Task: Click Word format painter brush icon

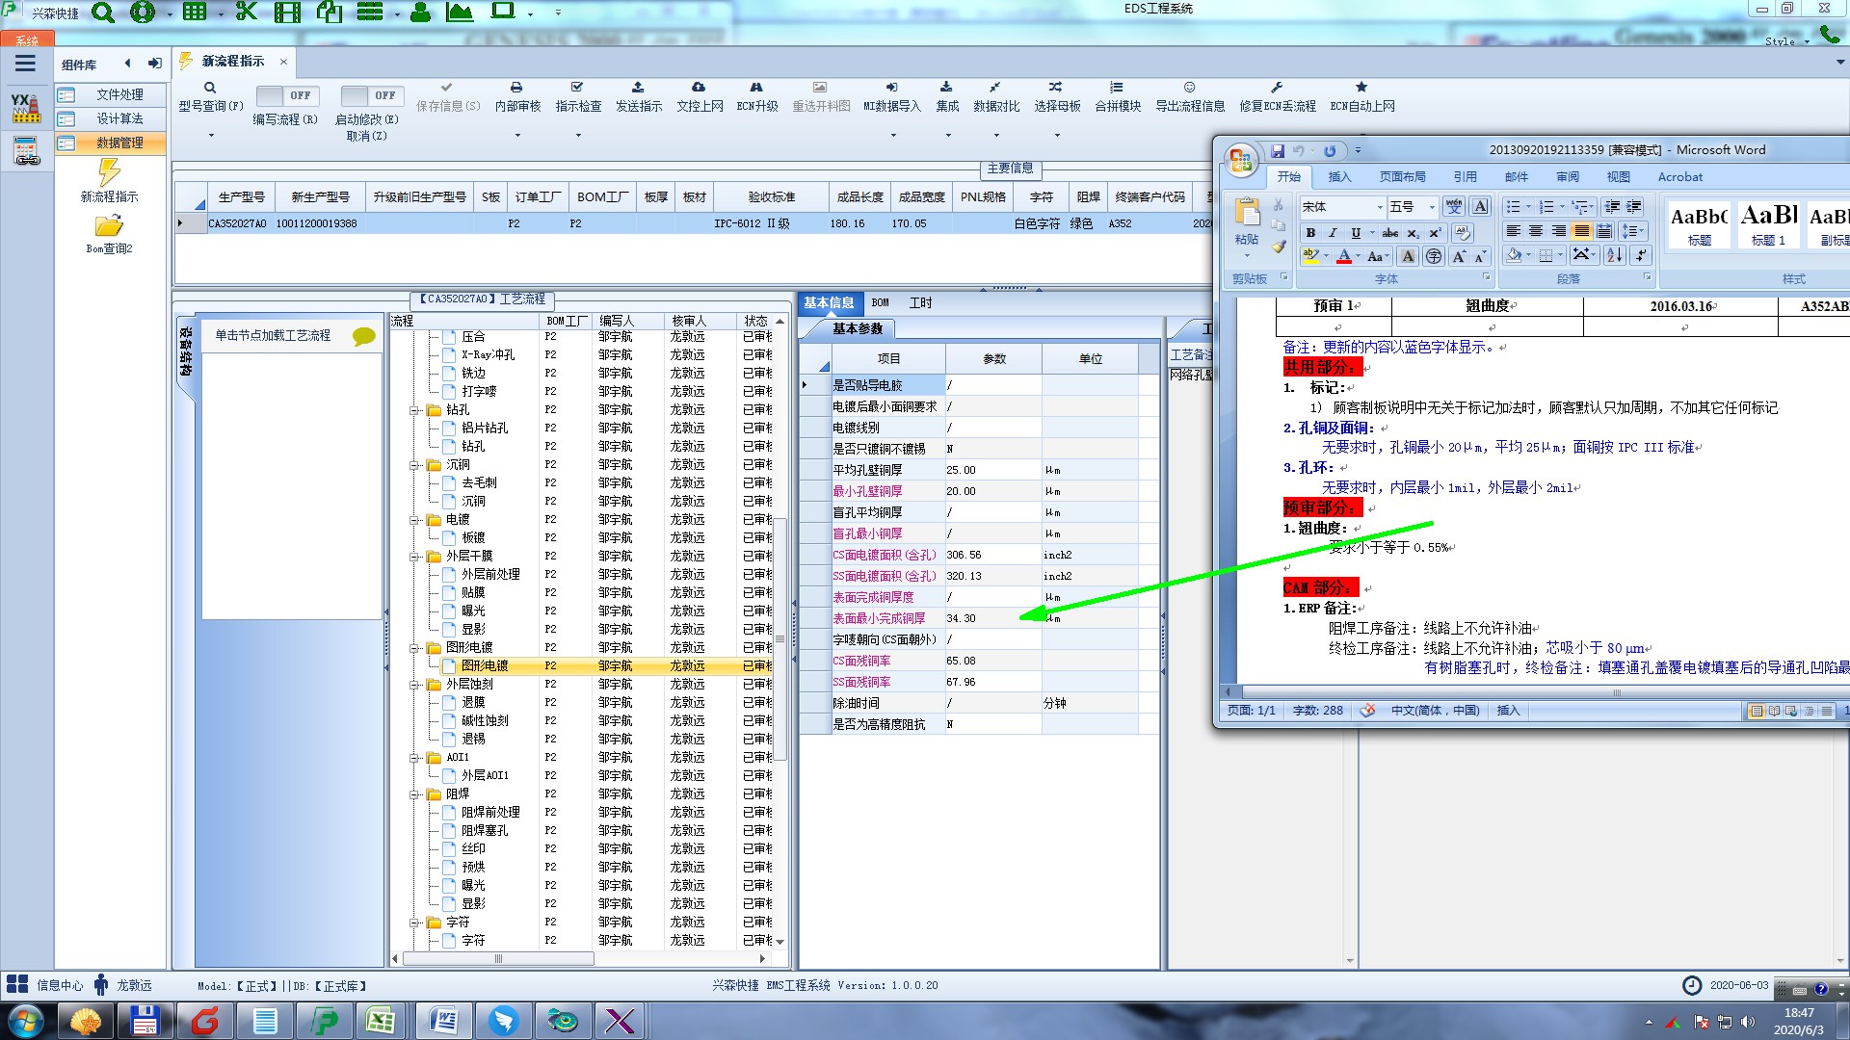Action: click(x=1279, y=247)
